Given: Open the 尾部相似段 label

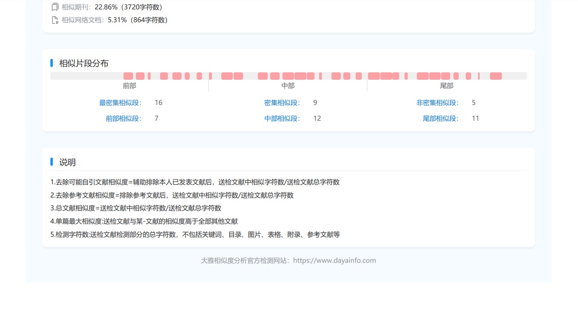Looking at the screenshot, I should [440, 119].
